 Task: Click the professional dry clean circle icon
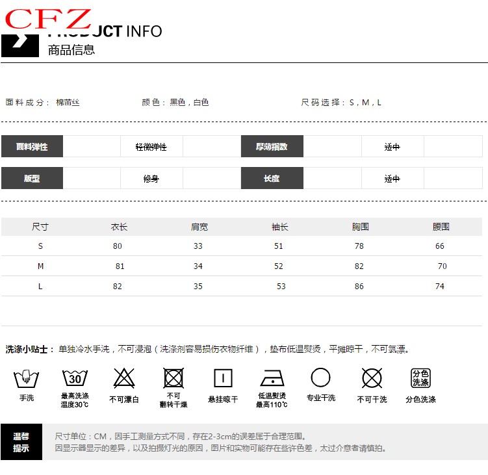(x=321, y=378)
